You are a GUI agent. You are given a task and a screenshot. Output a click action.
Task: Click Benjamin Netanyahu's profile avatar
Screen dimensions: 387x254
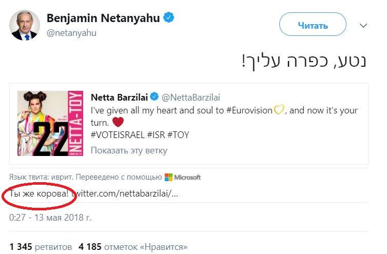[24, 25]
